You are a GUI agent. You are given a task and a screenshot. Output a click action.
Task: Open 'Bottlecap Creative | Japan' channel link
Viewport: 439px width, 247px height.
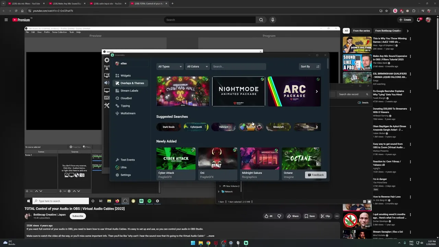coord(49,215)
